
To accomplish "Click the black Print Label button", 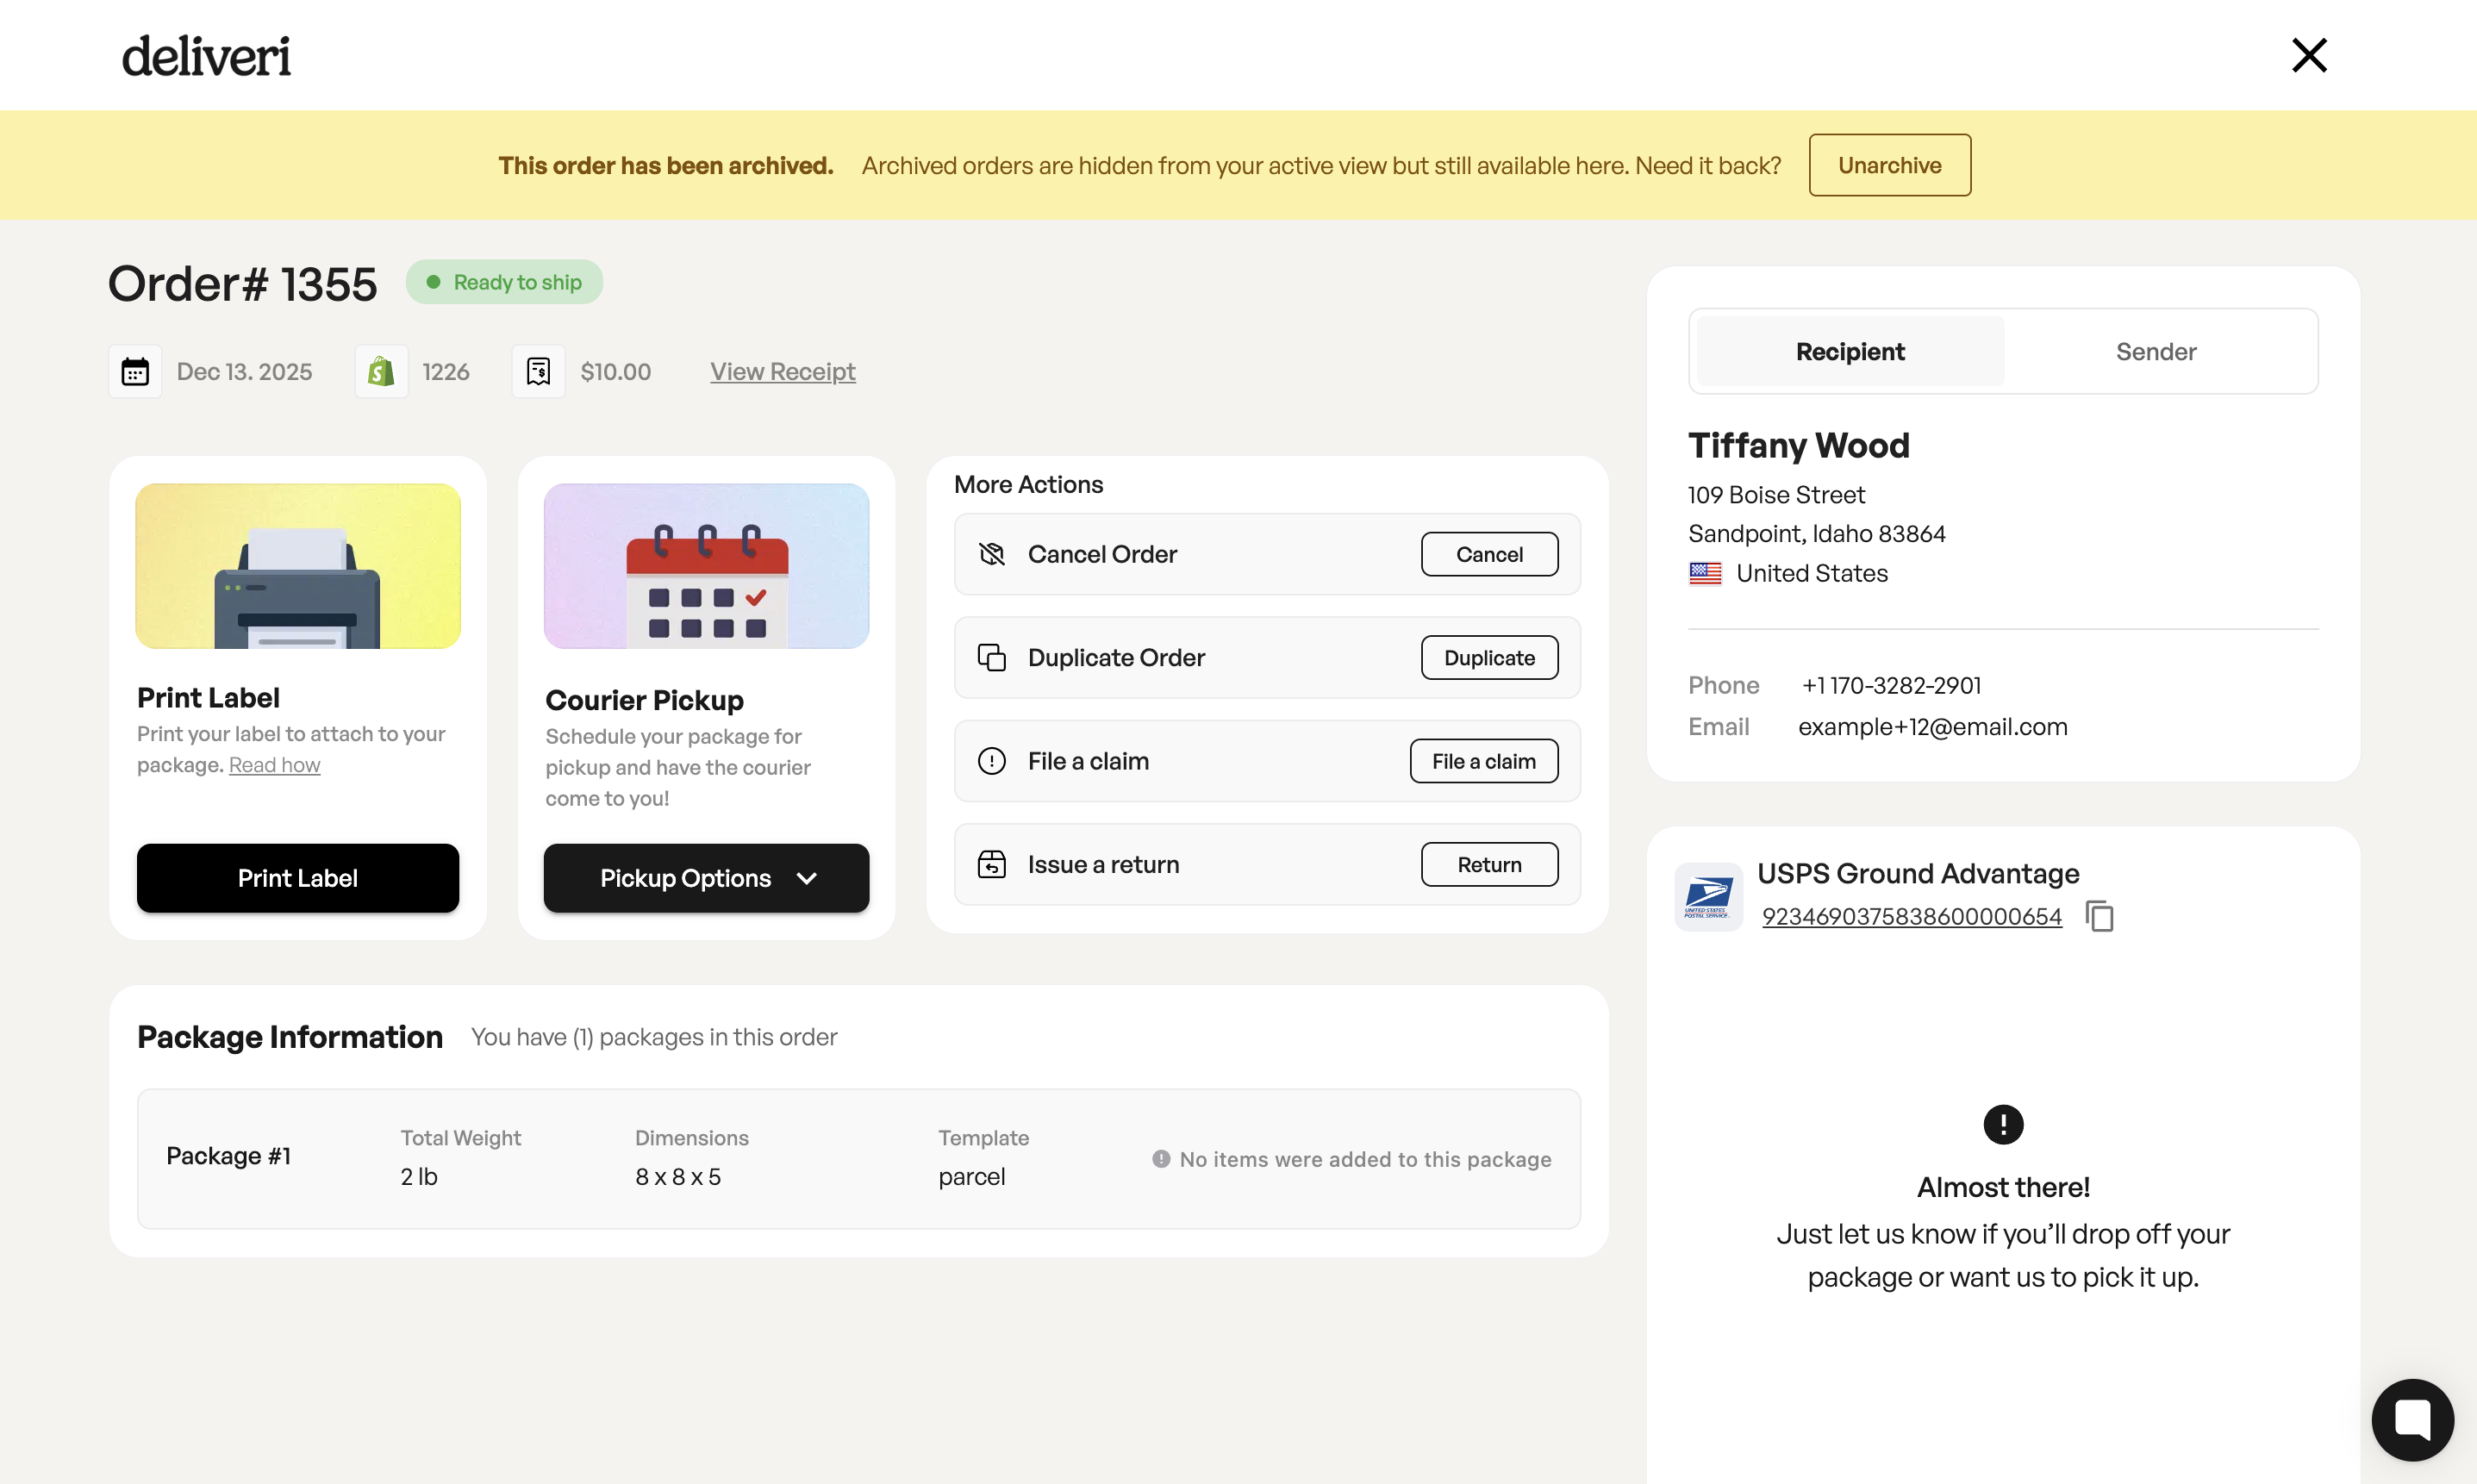I will click(x=298, y=878).
